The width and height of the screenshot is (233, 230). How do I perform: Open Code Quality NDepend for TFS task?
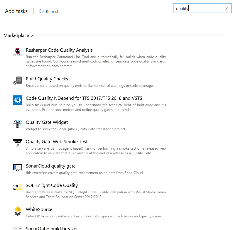pos(84,98)
